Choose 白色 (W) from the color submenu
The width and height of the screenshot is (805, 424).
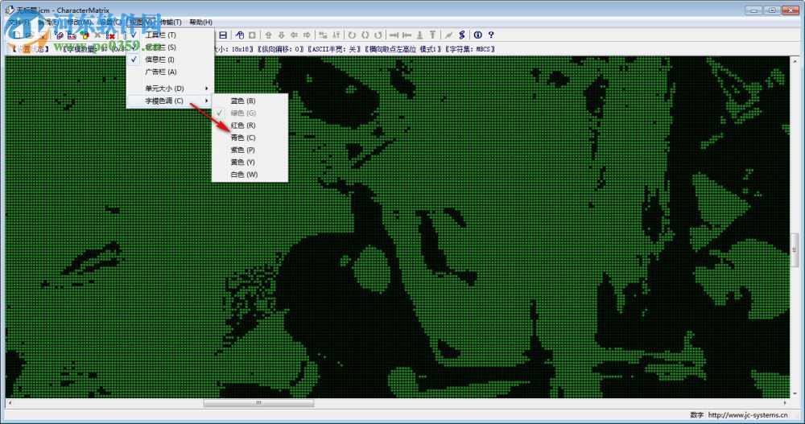[244, 175]
